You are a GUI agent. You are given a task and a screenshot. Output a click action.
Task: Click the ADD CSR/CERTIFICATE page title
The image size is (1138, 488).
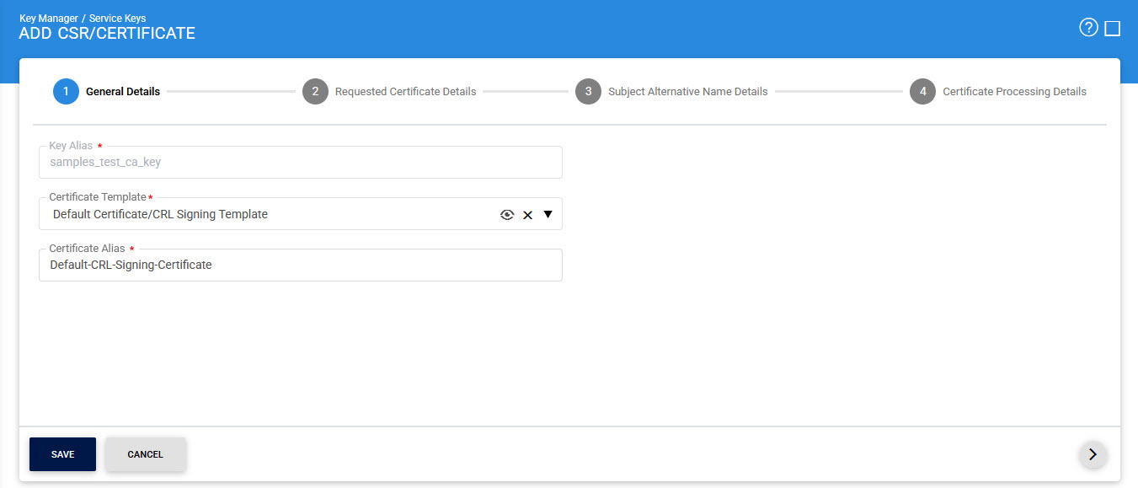(107, 34)
